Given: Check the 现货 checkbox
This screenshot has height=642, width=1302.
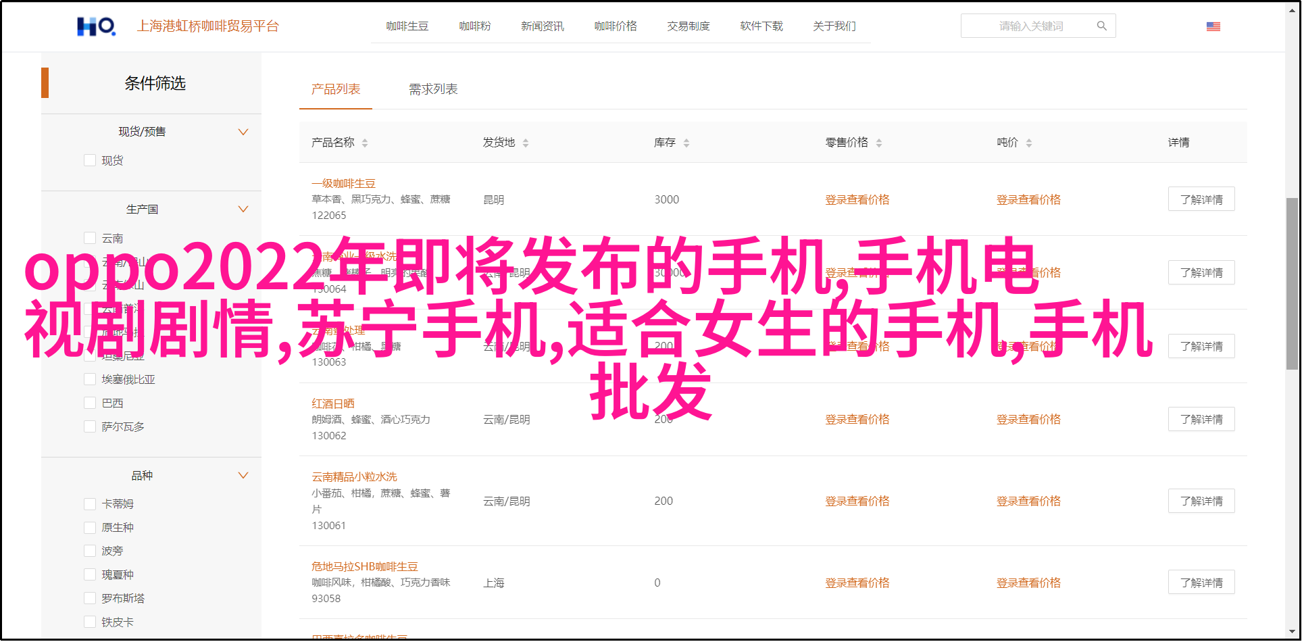Looking at the screenshot, I should point(90,160).
